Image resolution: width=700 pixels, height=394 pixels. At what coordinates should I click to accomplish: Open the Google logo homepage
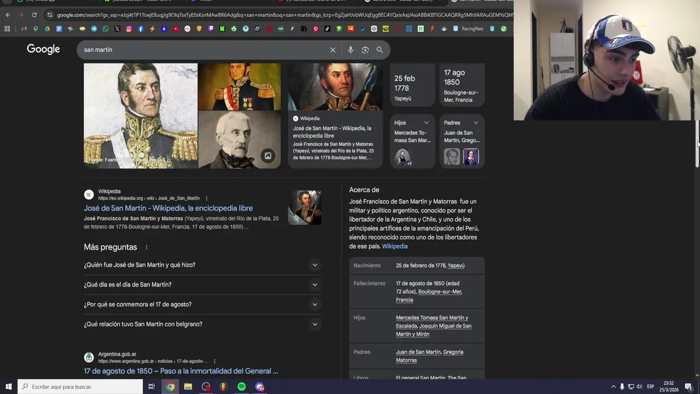(x=43, y=49)
